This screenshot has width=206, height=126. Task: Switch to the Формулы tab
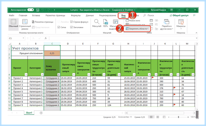click(x=76, y=15)
